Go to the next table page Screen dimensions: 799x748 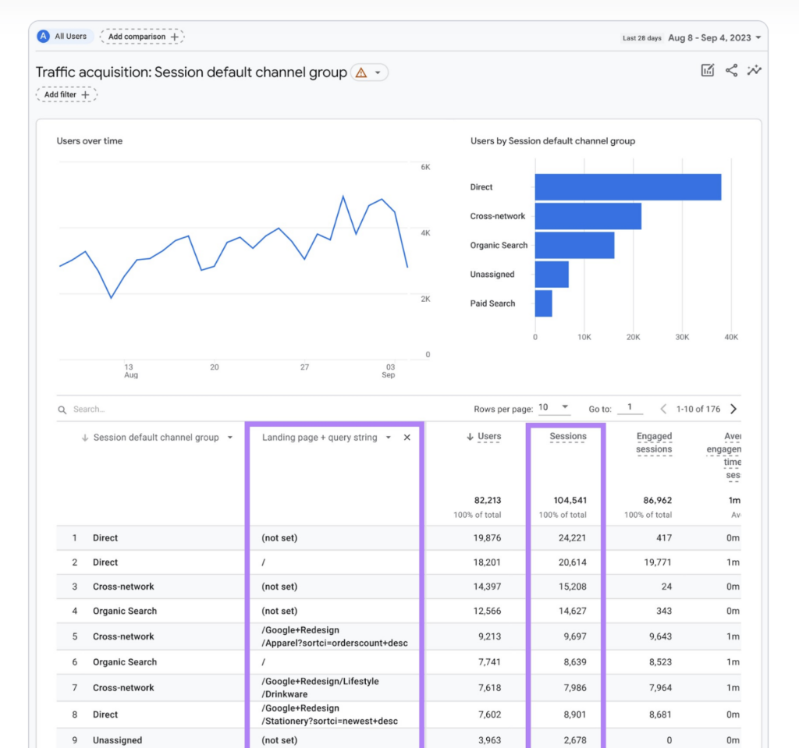[x=733, y=409]
